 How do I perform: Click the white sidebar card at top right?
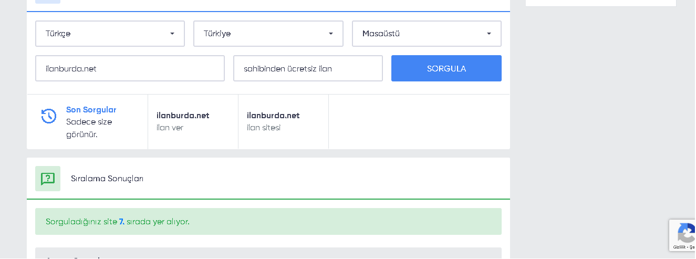(601, 3)
